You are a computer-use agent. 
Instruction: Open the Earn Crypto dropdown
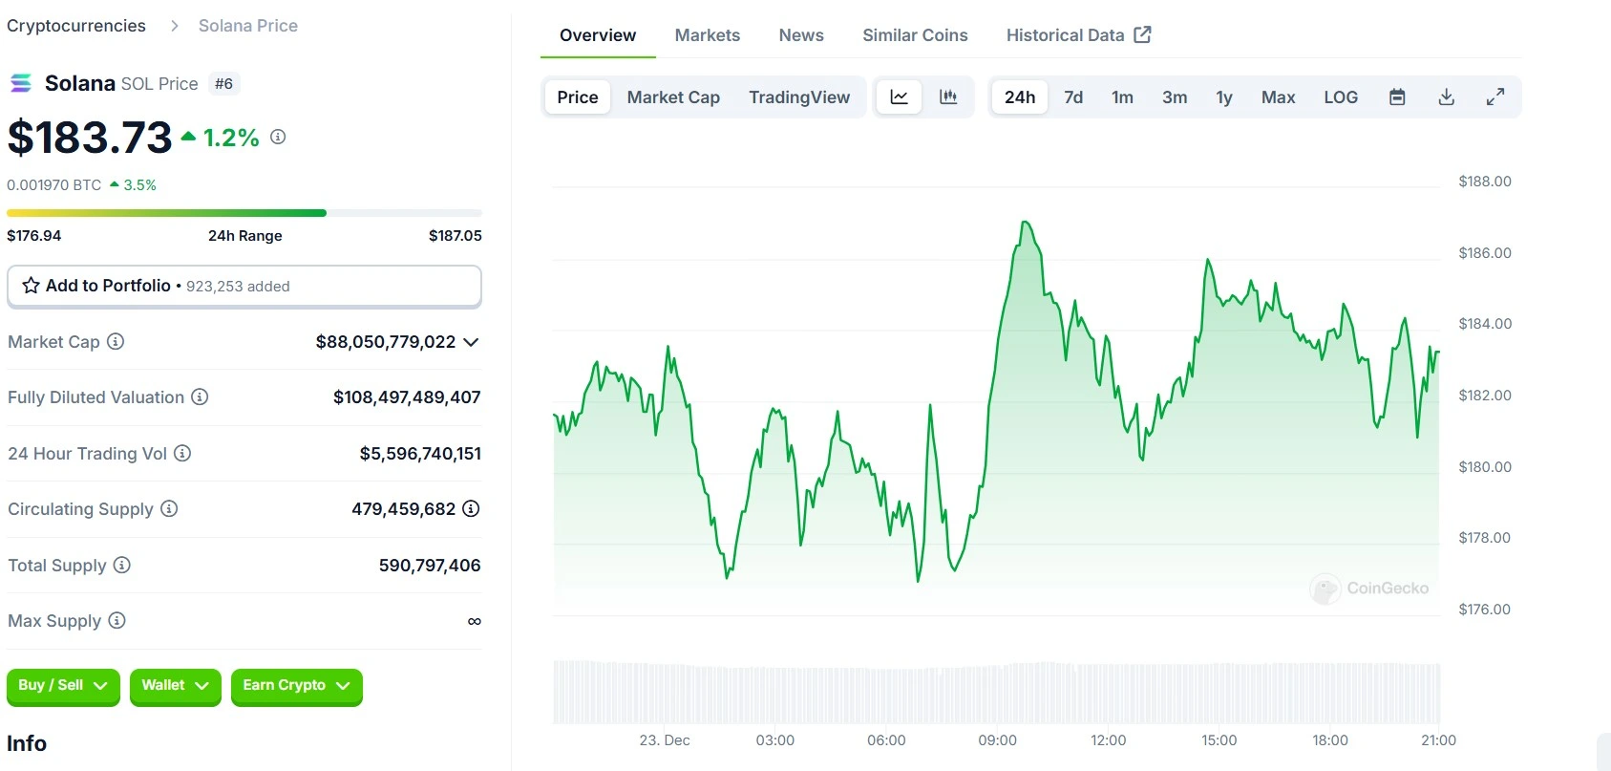297,686
